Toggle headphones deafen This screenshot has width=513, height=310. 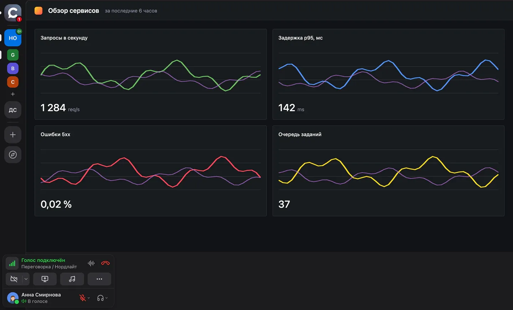100,298
